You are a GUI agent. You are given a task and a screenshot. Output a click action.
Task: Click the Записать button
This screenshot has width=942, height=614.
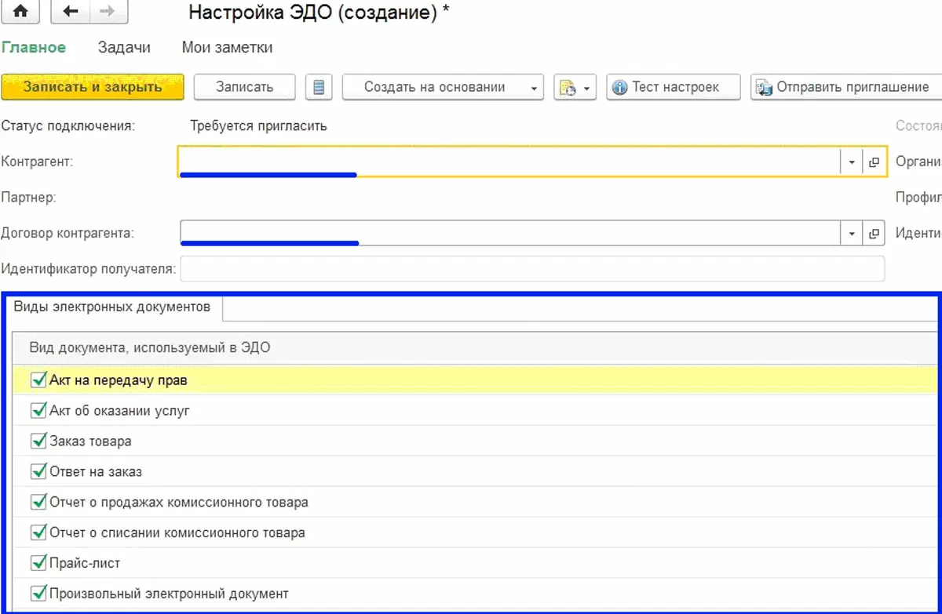click(x=244, y=87)
